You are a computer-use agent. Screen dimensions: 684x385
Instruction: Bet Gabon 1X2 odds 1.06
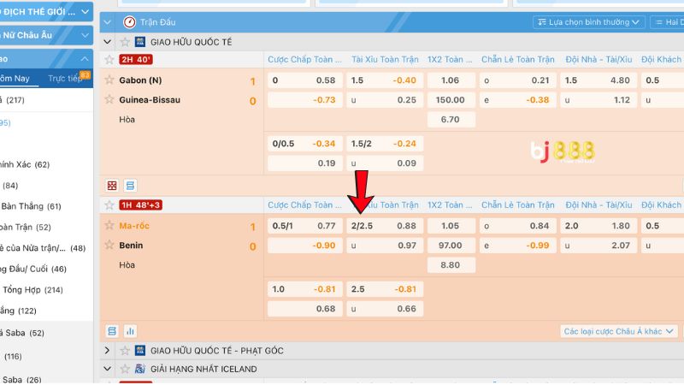tap(451, 80)
